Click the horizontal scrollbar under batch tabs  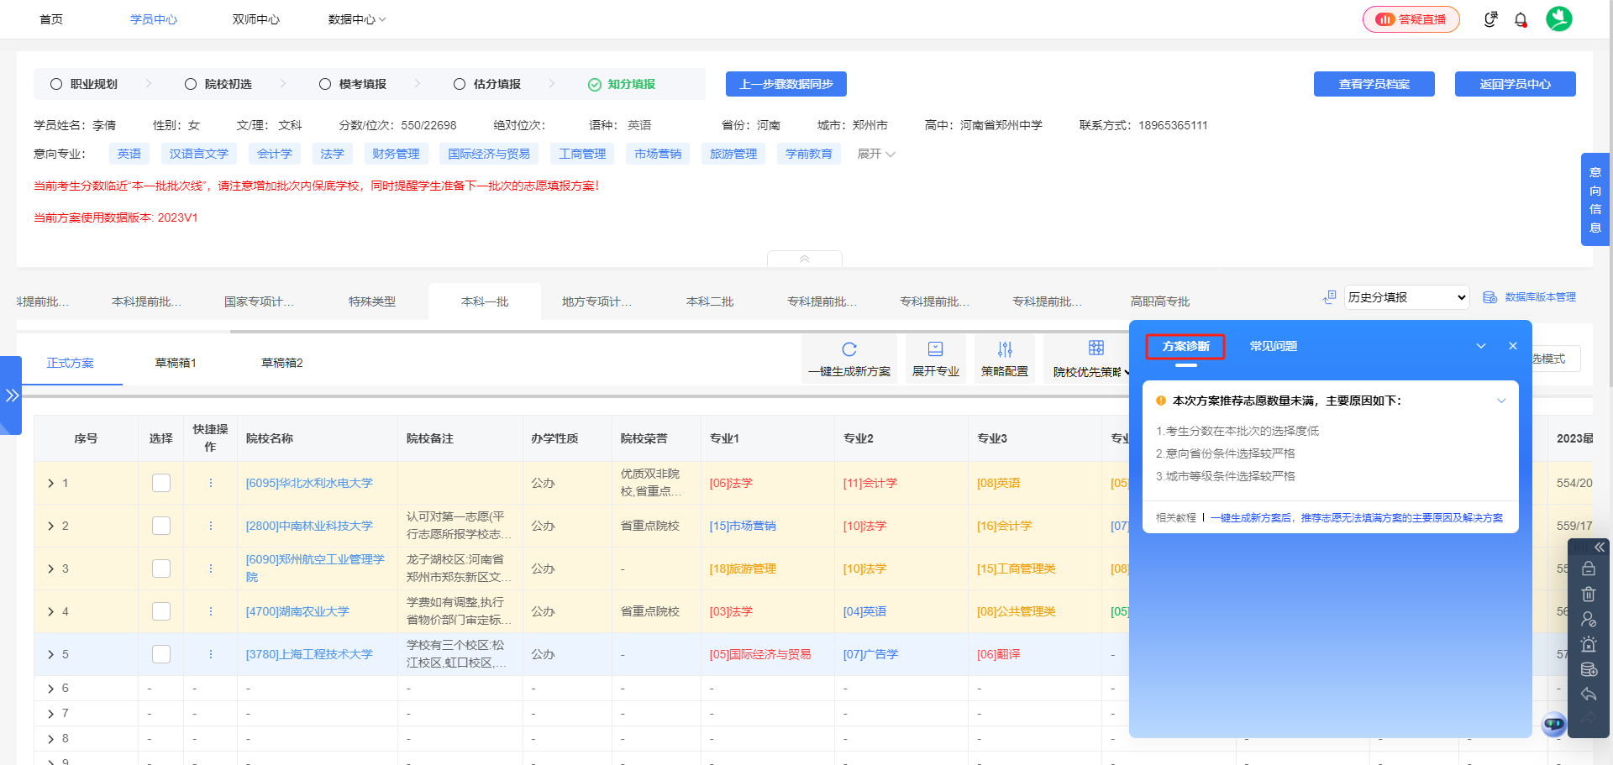point(680,331)
